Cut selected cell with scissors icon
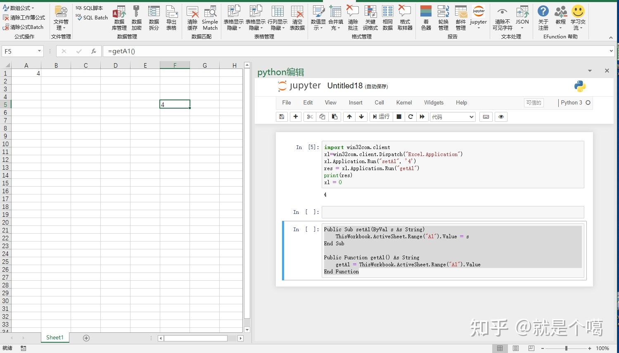 click(x=310, y=117)
